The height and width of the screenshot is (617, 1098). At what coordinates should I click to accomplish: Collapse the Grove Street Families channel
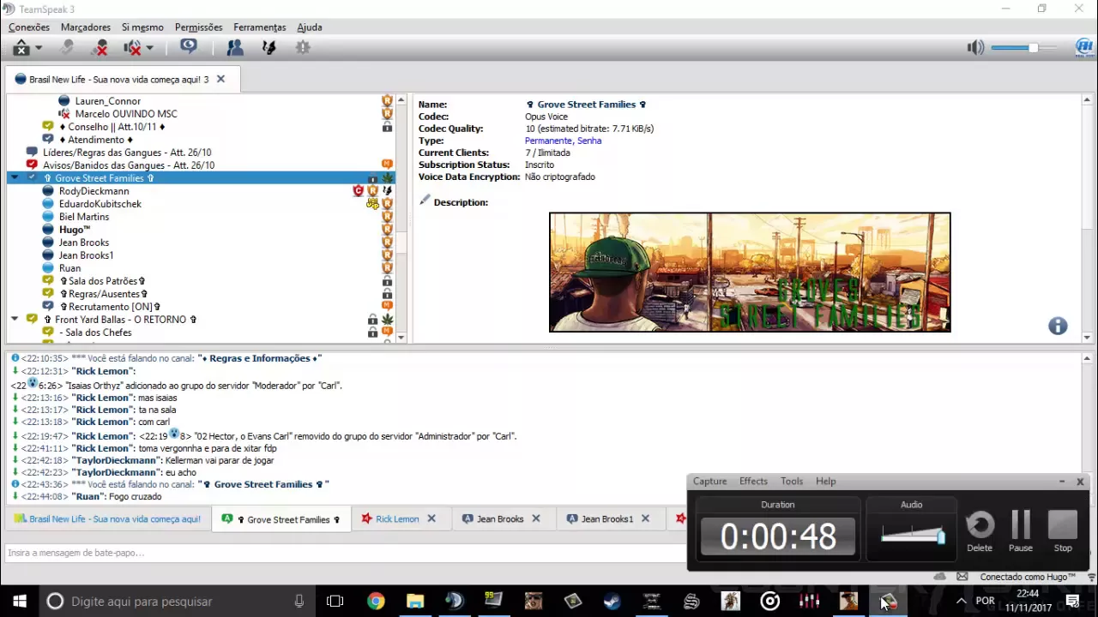[x=15, y=178]
